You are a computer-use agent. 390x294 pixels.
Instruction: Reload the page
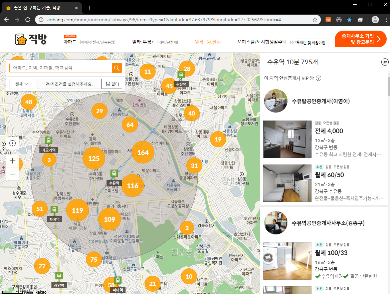28,20
